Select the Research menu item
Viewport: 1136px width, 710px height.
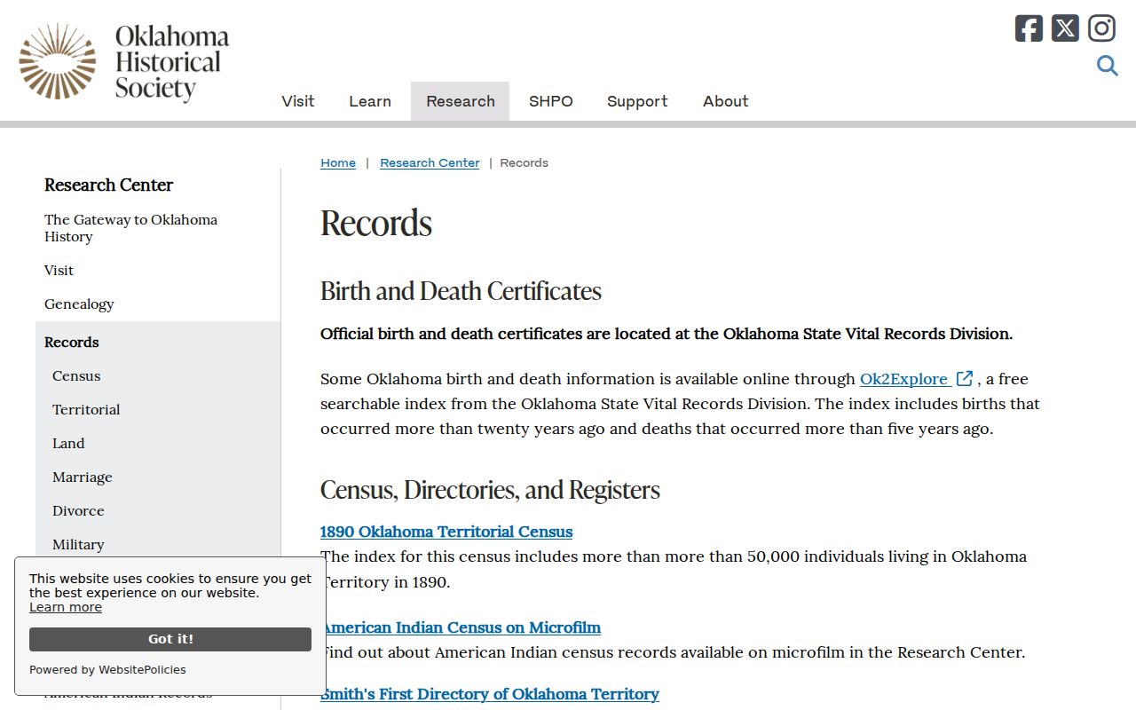tap(460, 101)
